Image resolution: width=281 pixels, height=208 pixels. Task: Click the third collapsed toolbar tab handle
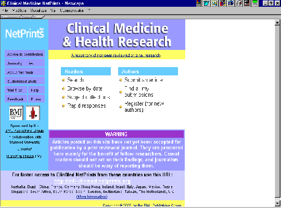pos(38,17)
